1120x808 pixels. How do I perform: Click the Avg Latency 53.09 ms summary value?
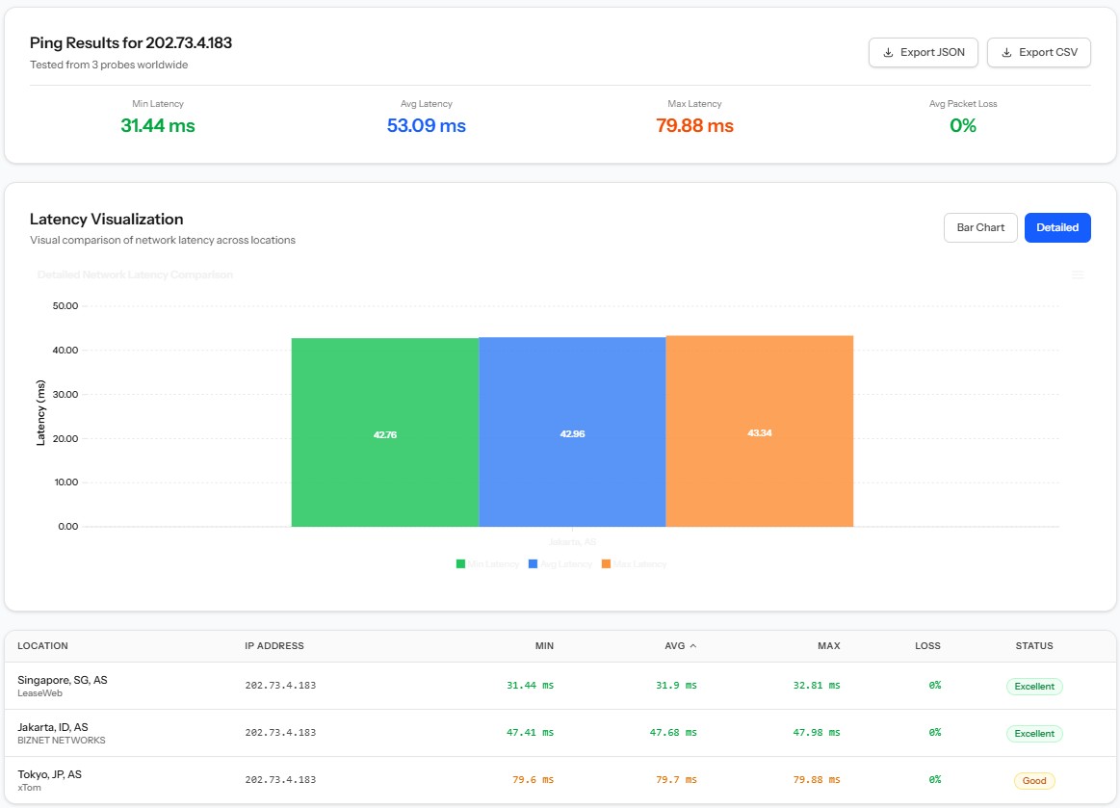pos(427,126)
